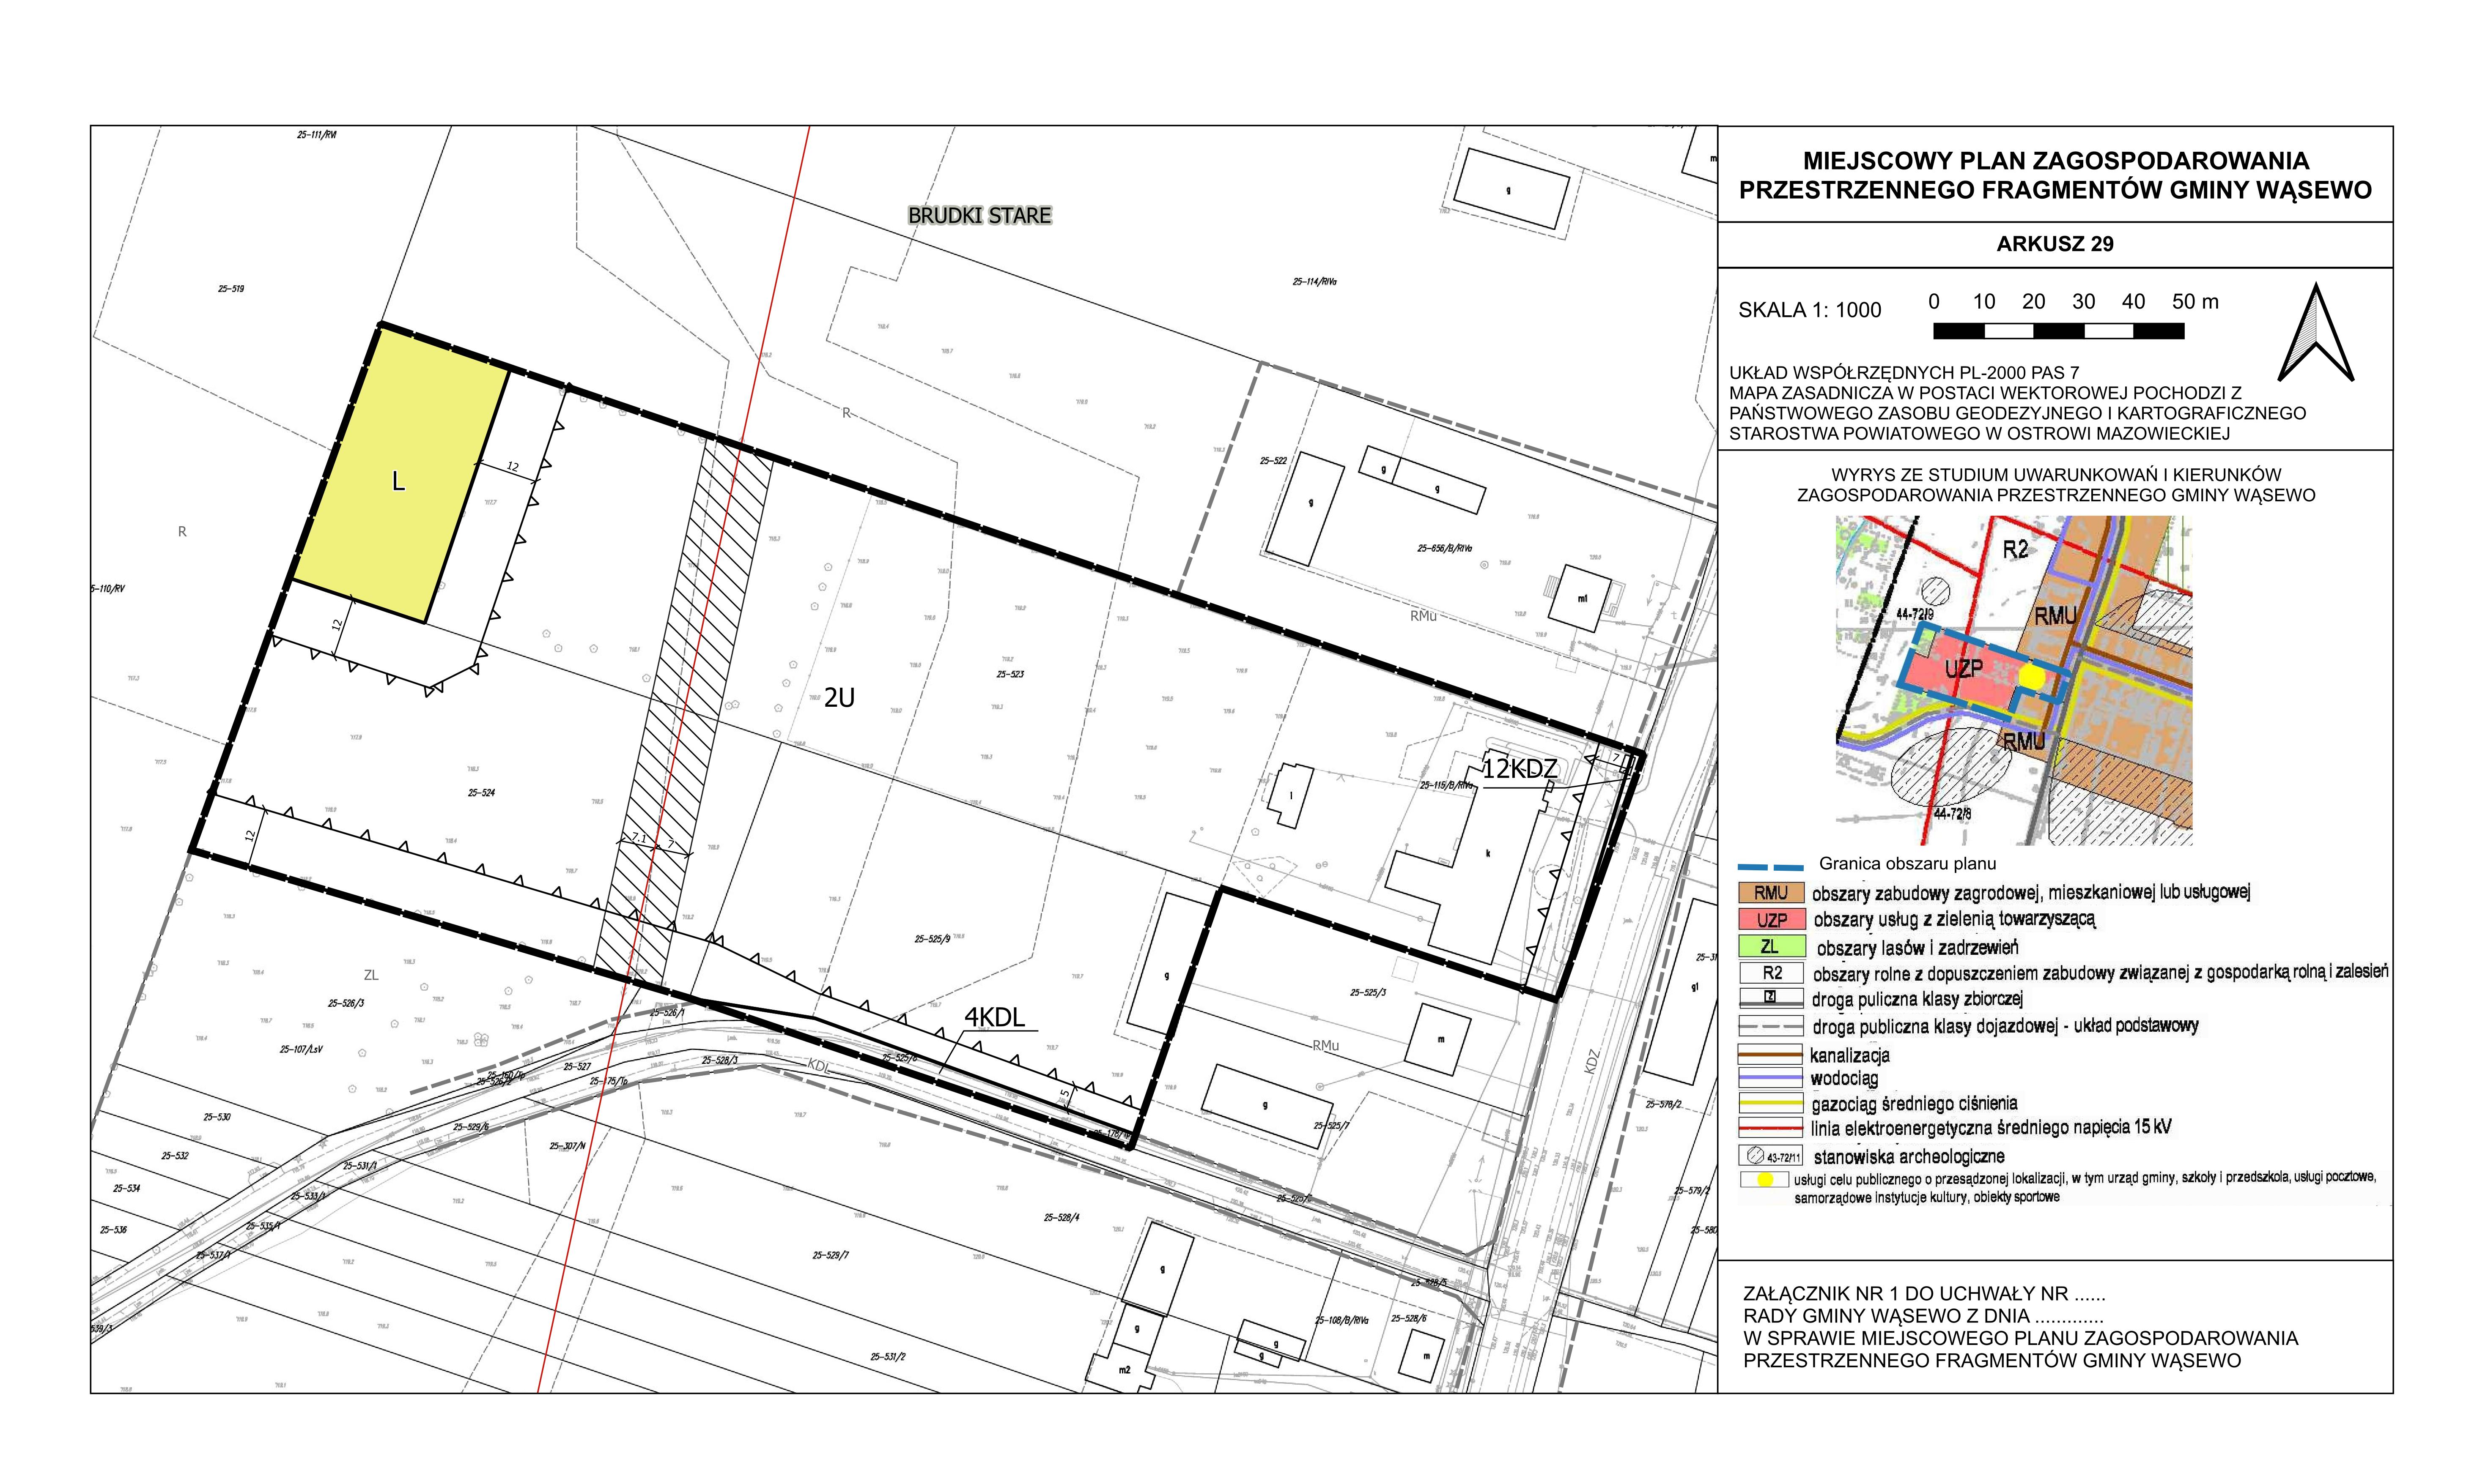Image resolution: width=2488 pixels, height=1484 pixels.
Task: Click the collector road legend symbol
Action: click(1771, 998)
